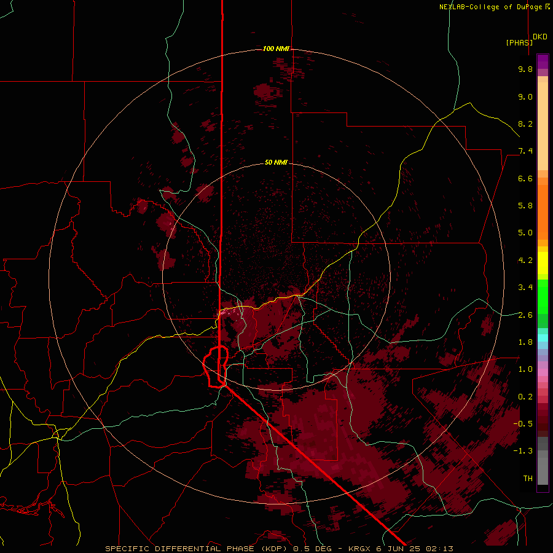
Task: Select the purple top segment of the color bar
Action: [543, 61]
